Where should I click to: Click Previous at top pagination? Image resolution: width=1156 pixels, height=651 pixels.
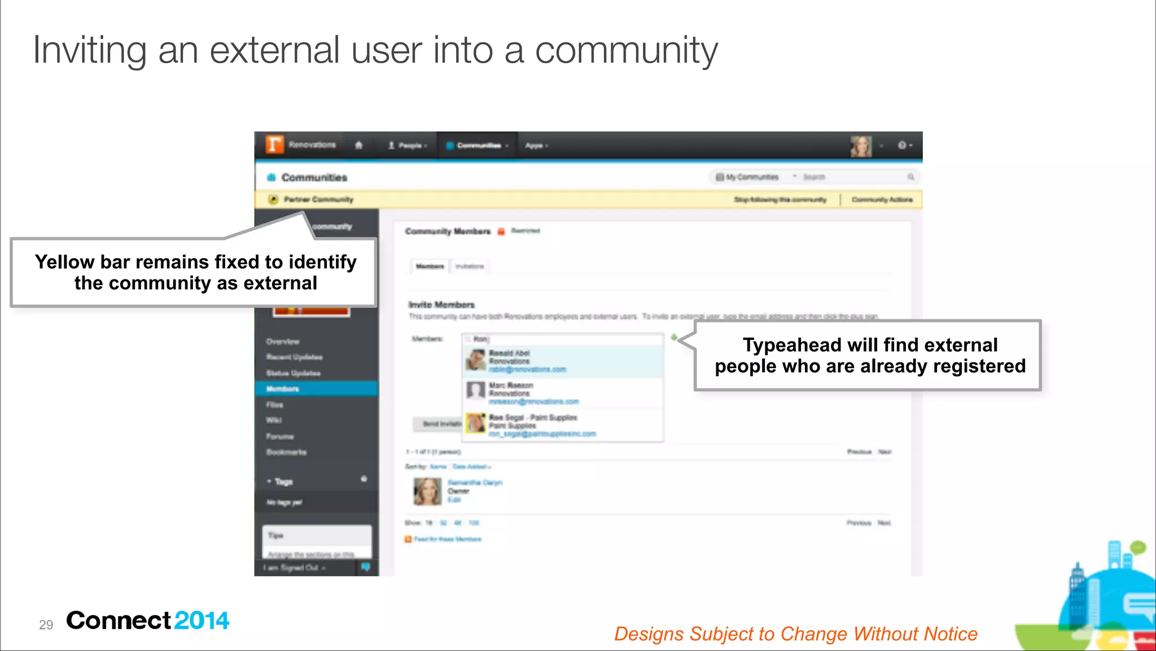point(859,452)
